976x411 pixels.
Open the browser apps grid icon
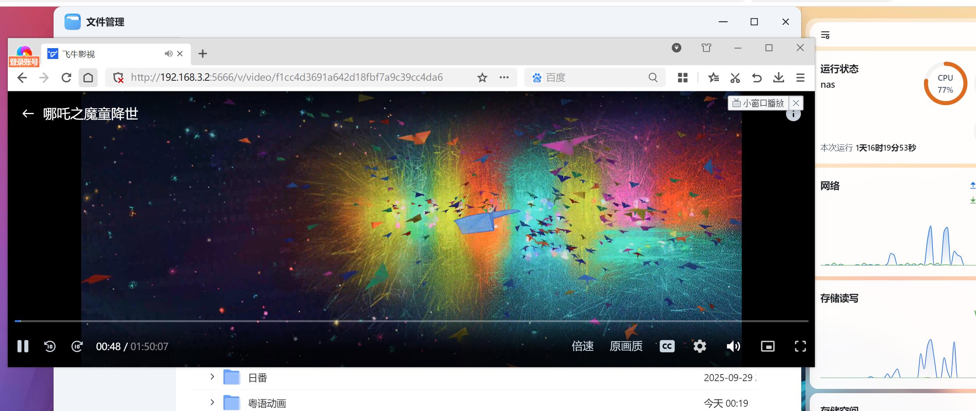click(x=682, y=78)
